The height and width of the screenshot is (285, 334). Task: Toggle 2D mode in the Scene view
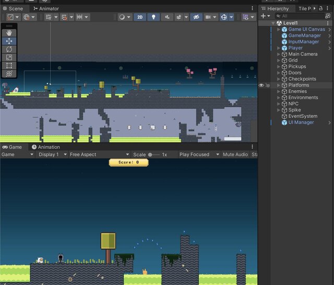point(140,17)
